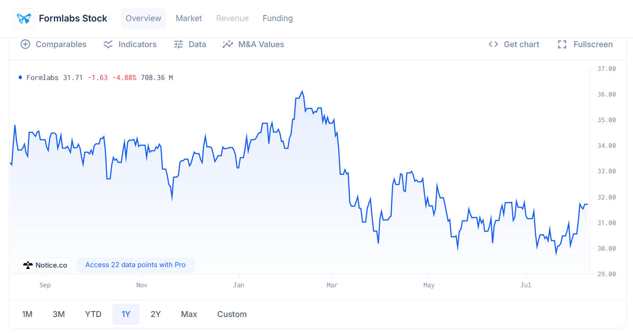Click the Data sliders icon
Viewport: 633px width, 333px height.
tap(178, 44)
